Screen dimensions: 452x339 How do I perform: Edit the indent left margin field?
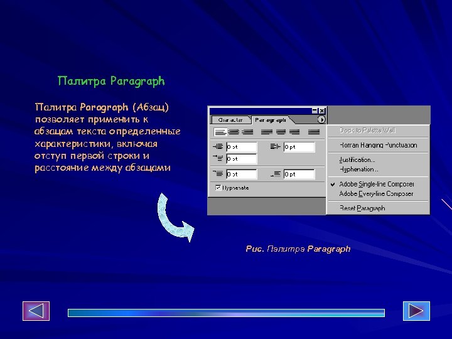point(241,147)
